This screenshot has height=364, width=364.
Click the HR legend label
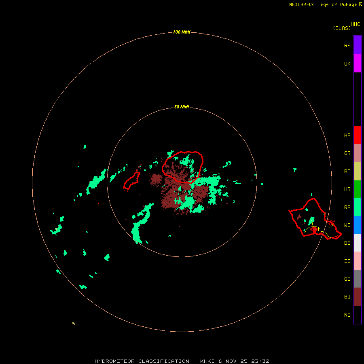click(x=347, y=189)
